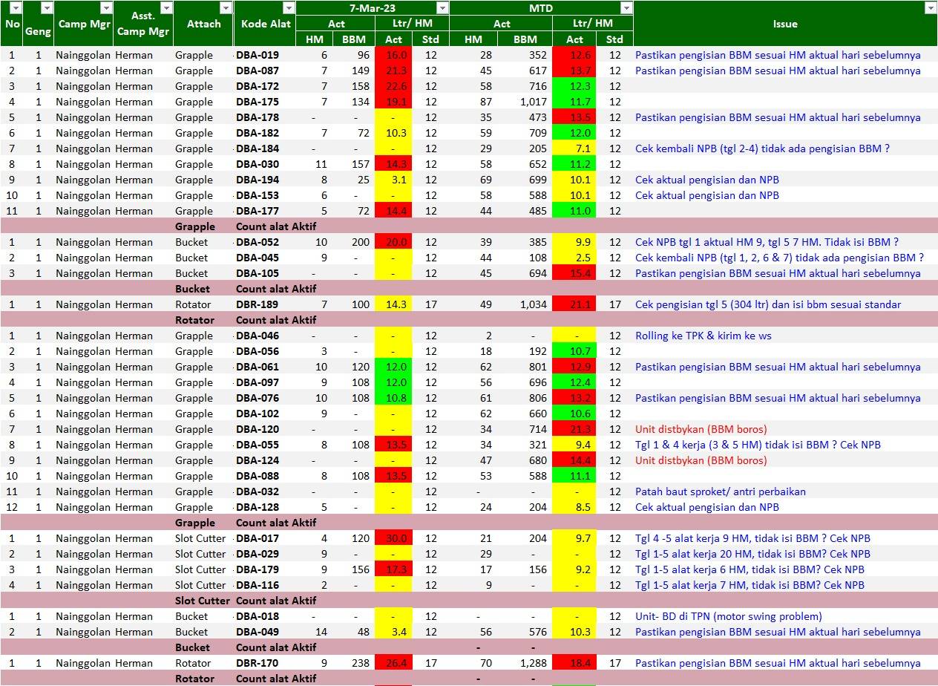Click the Slot Cutter 'Count alat Aktif' subtotal row
The image size is (938, 686).
(x=469, y=601)
